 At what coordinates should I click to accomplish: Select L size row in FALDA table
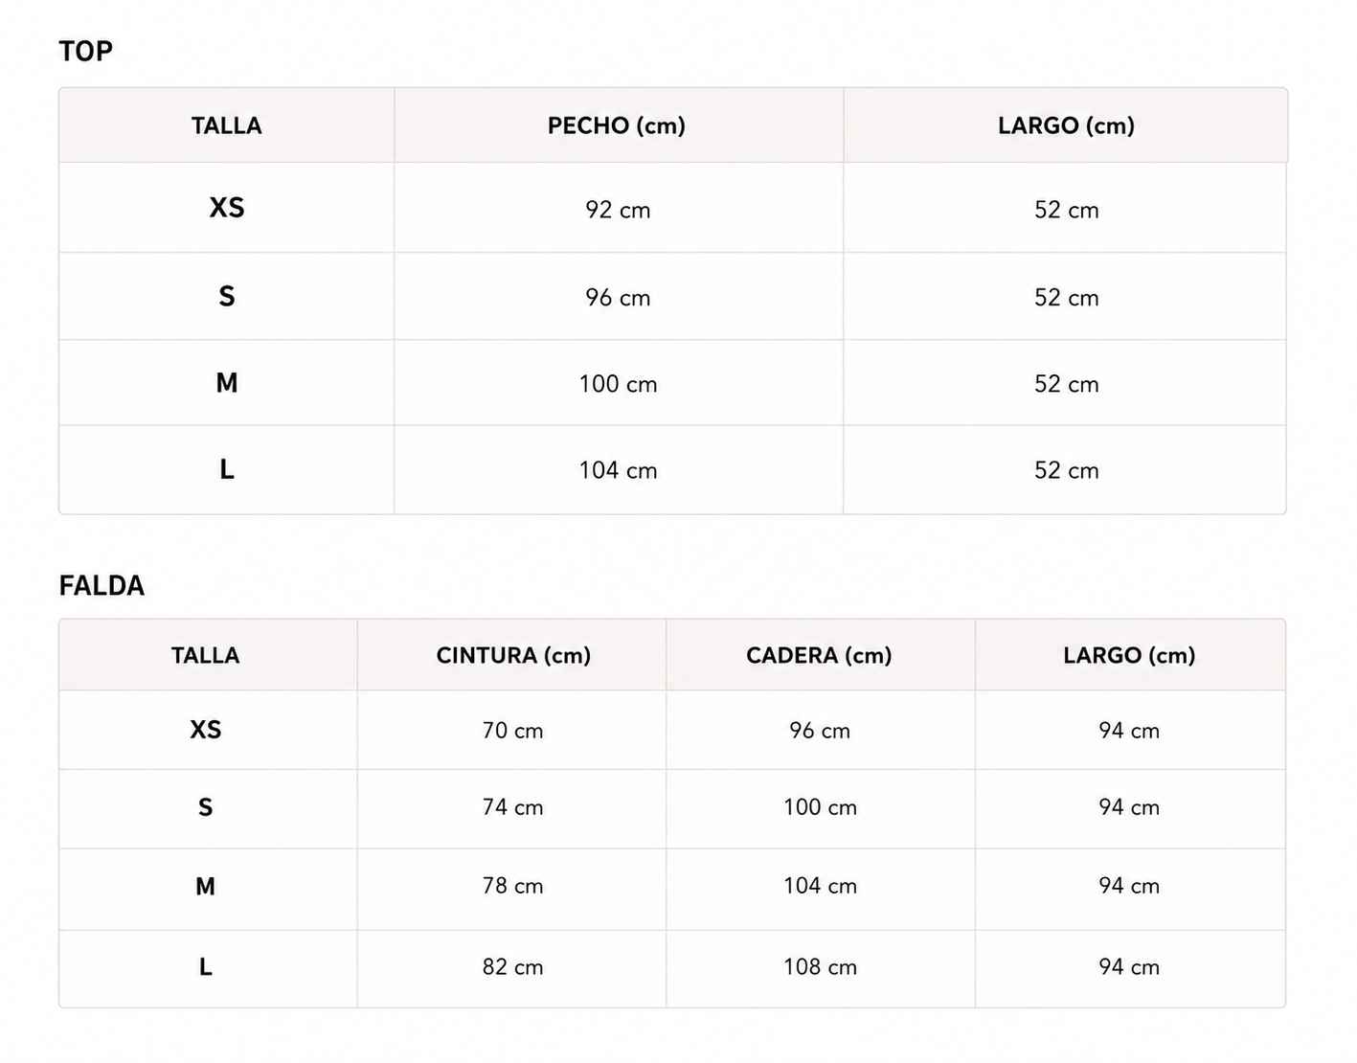[x=672, y=968]
